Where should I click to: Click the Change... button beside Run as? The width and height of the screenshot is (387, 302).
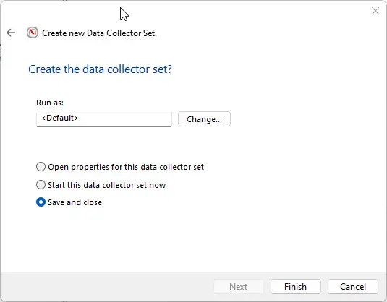(x=204, y=119)
